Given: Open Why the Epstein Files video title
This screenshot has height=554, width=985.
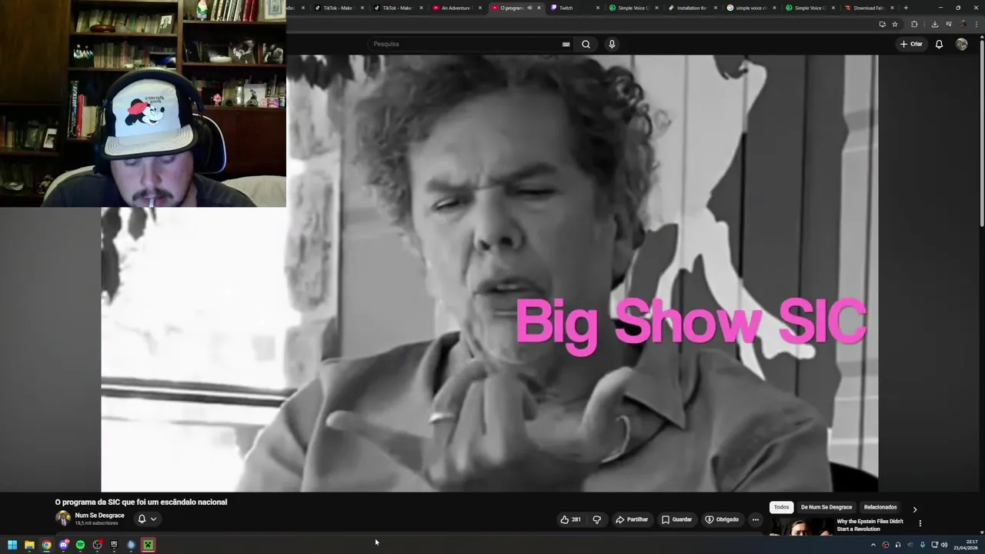Looking at the screenshot, I should point(870,525).
